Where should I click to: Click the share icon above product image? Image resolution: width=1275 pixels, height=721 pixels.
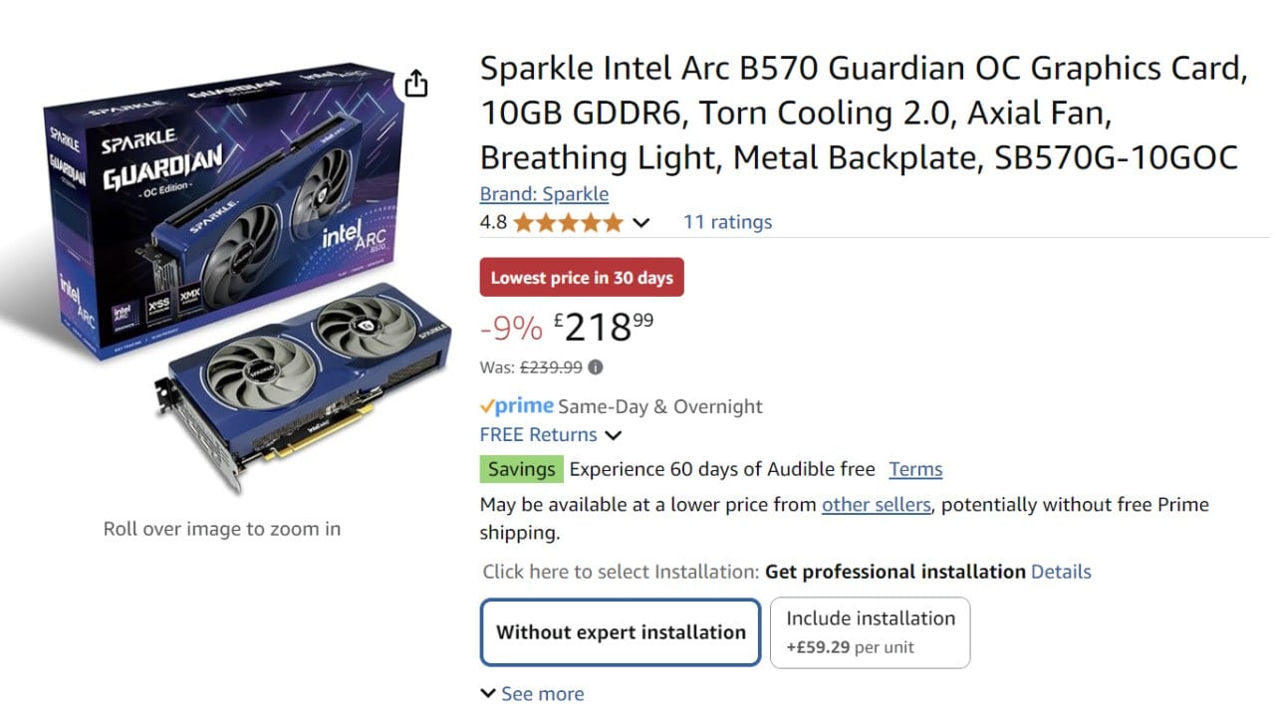[416, 84]
